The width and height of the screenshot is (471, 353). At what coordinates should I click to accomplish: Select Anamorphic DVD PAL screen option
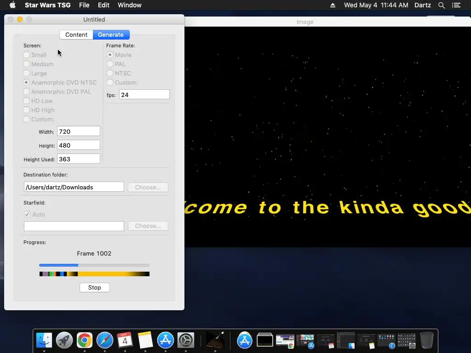26,91
